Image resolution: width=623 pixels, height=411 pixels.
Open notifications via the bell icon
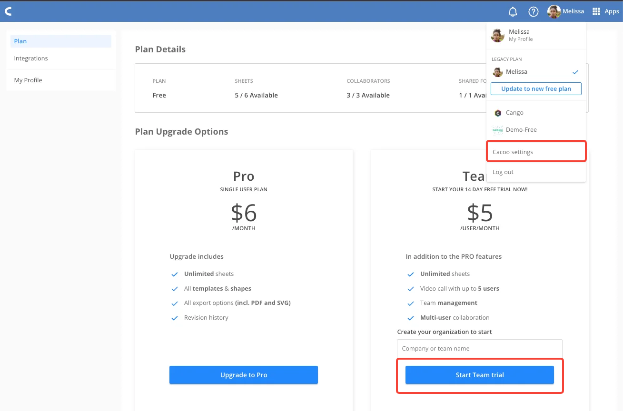point(513,11)
